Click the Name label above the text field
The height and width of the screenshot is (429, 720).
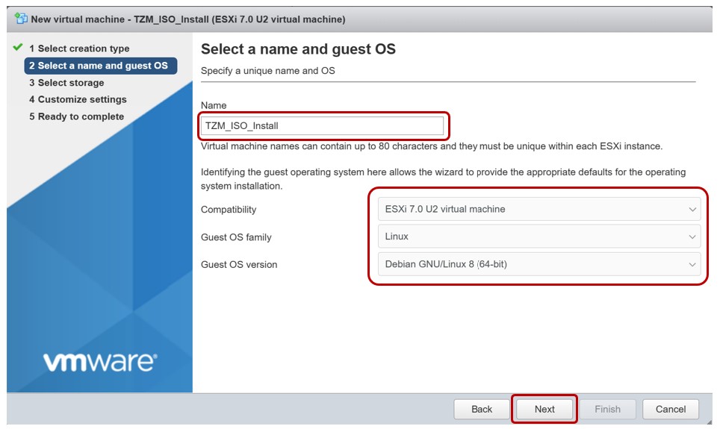point(214,105)
